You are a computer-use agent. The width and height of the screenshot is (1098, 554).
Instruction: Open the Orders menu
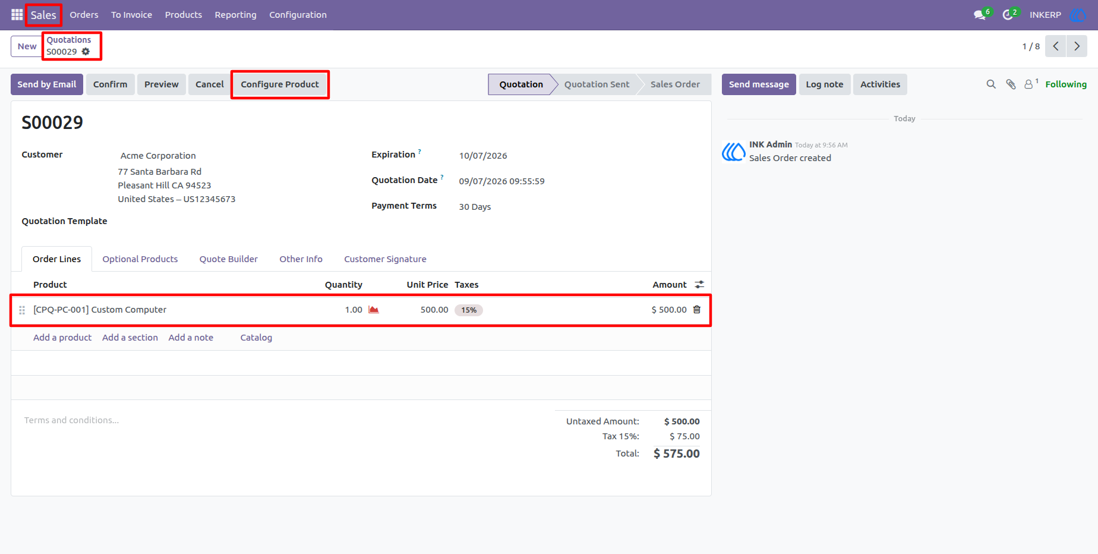84,15
